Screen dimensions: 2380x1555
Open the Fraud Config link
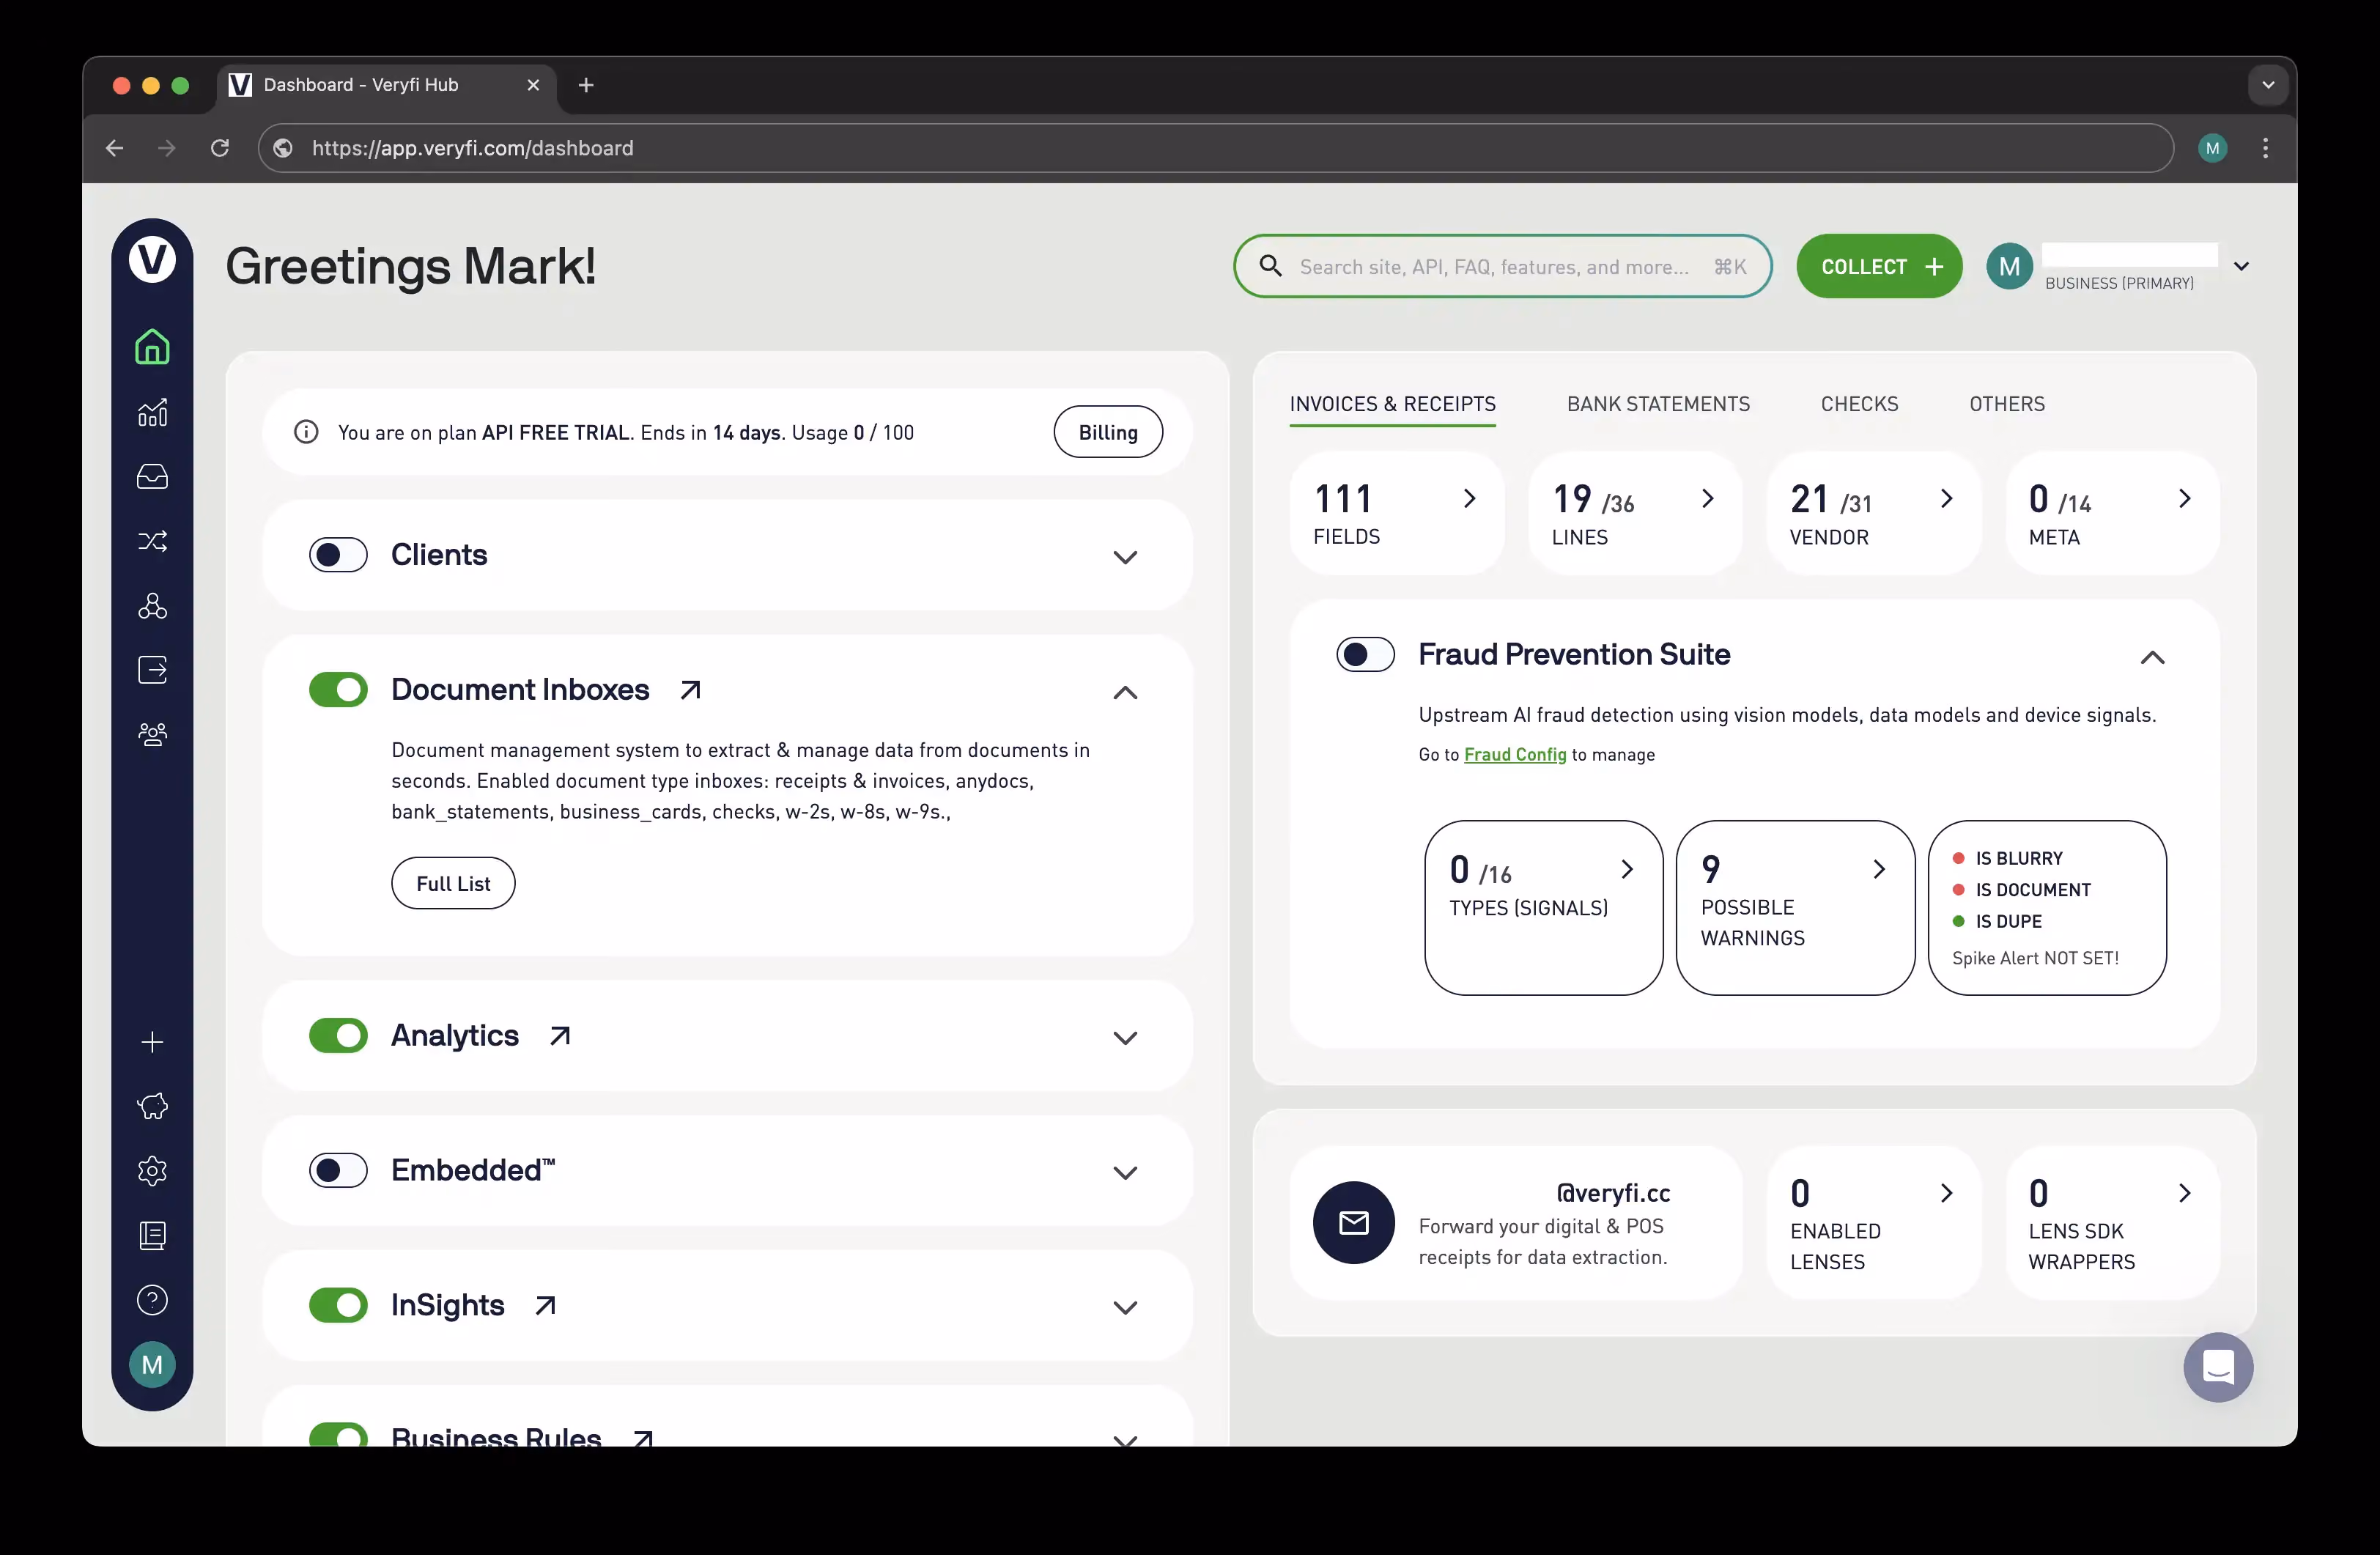pyautogui.click(x=1515, y=755)
